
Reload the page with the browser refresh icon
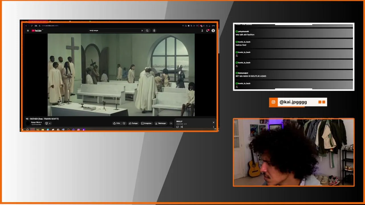(x=32, y=26)
